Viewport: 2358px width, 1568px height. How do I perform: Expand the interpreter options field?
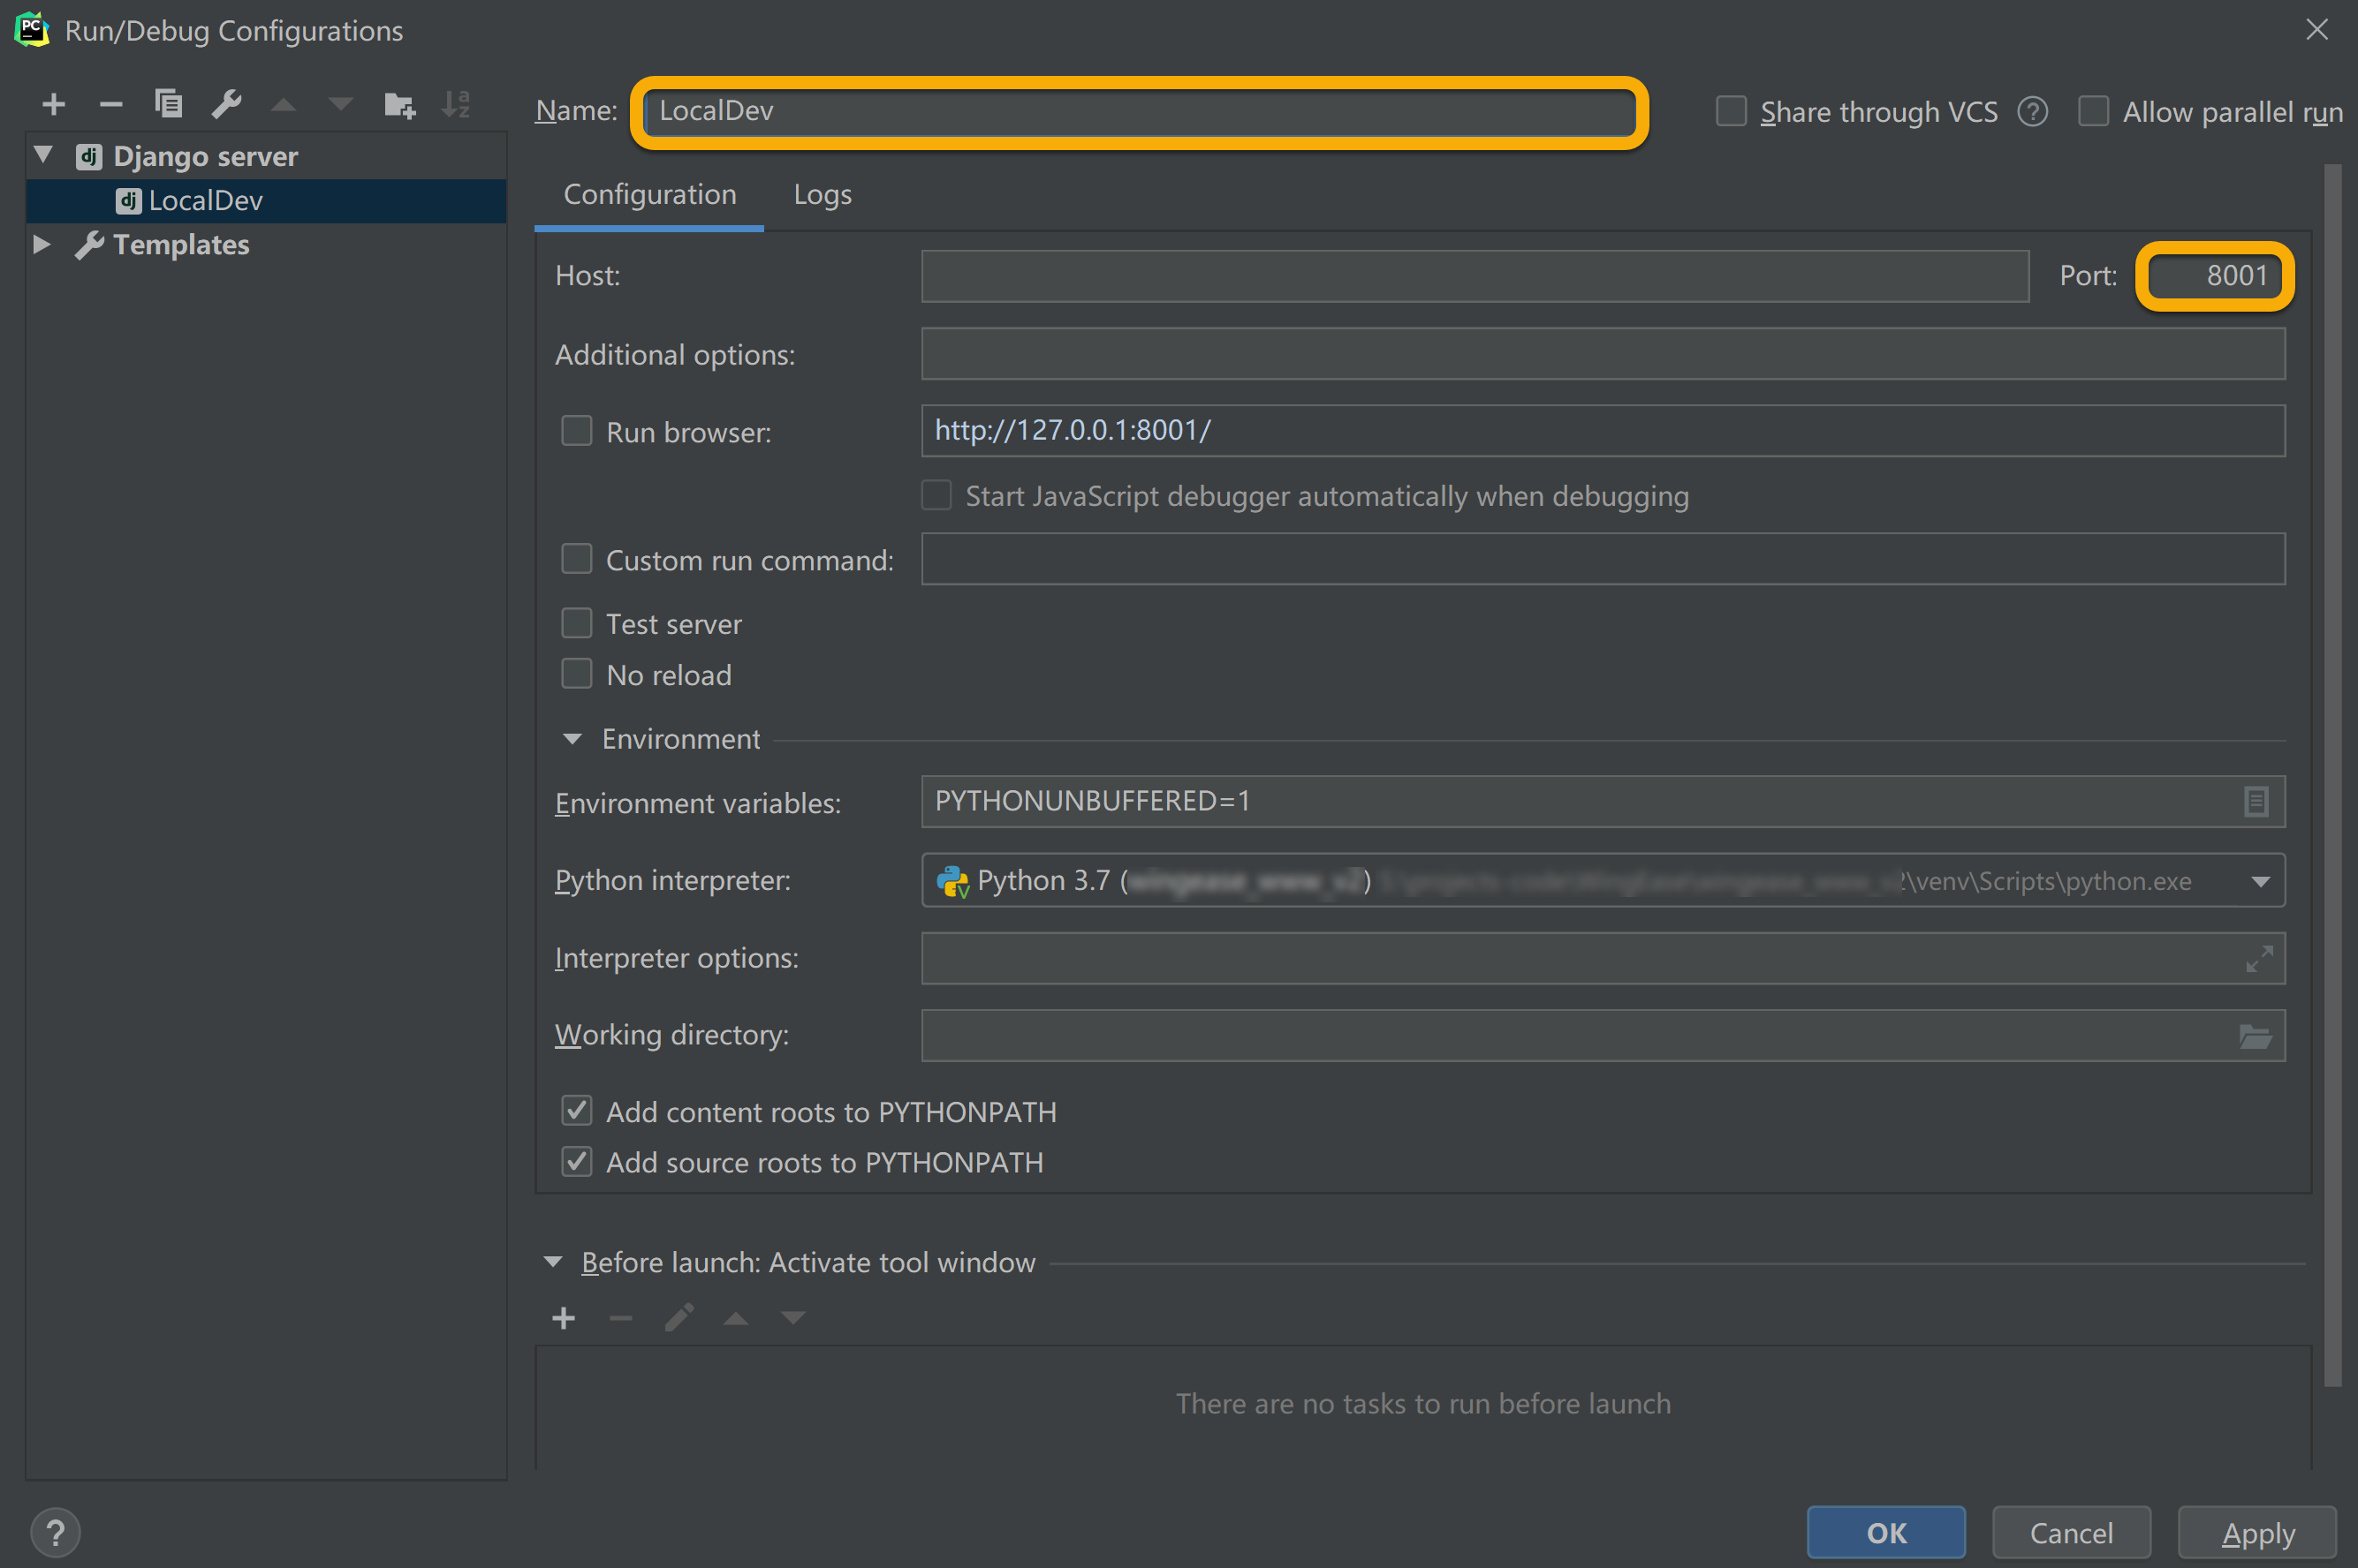pos(2258,959)
